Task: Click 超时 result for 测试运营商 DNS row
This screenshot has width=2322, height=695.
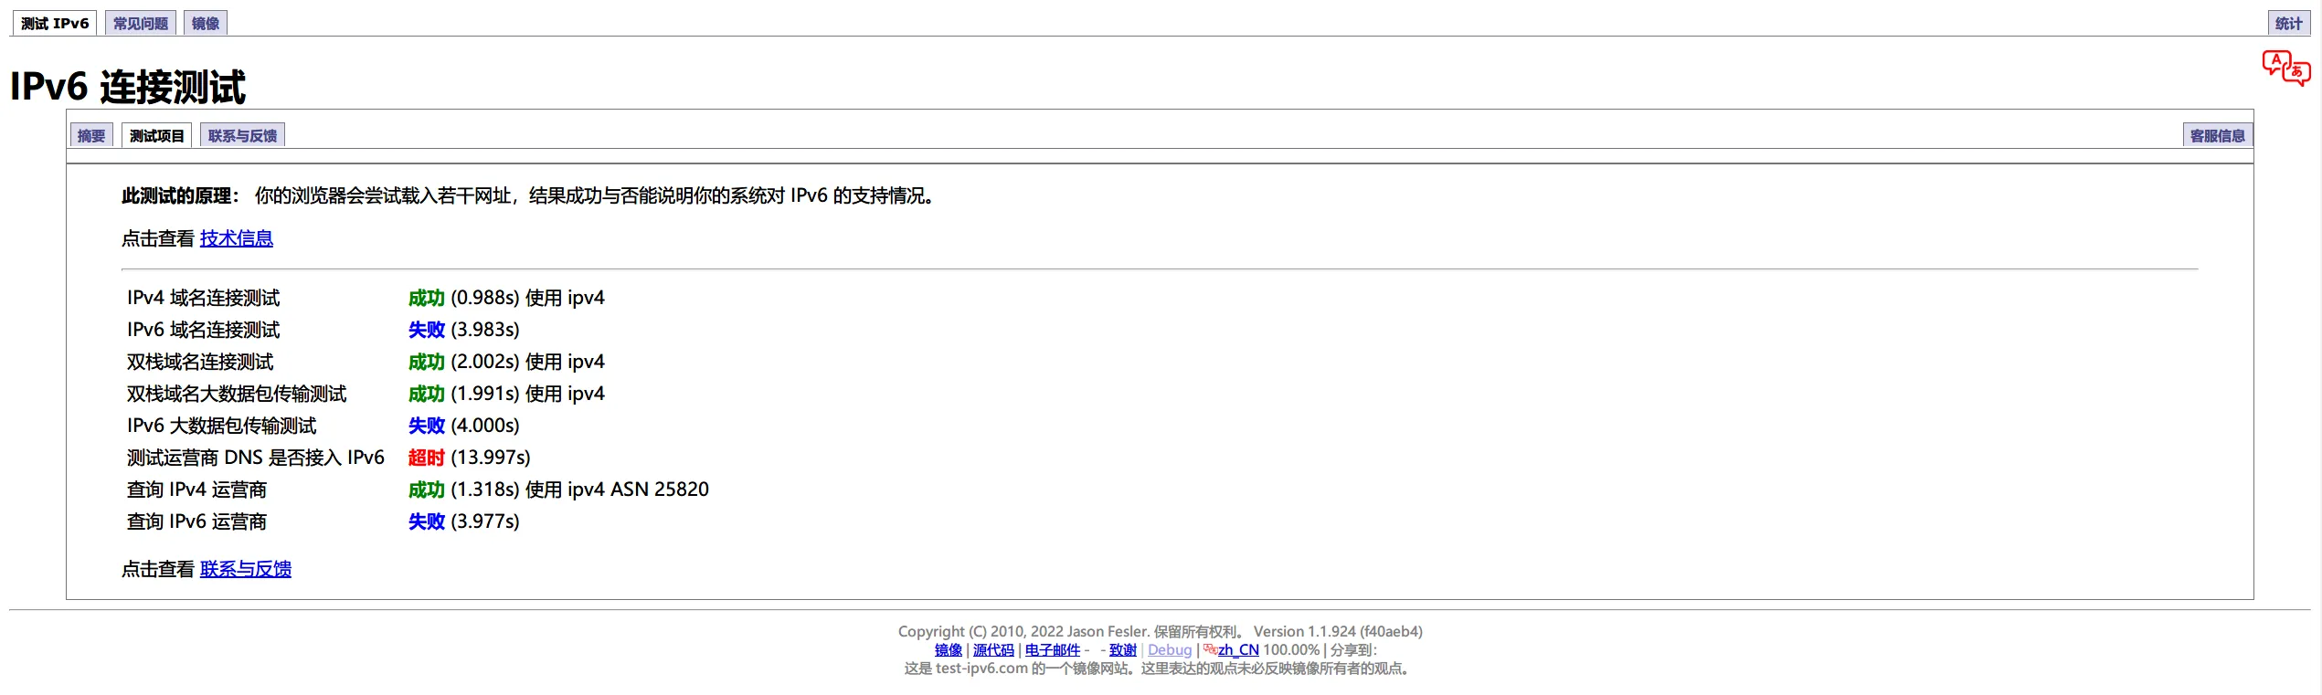Action: tap(427, 458)
